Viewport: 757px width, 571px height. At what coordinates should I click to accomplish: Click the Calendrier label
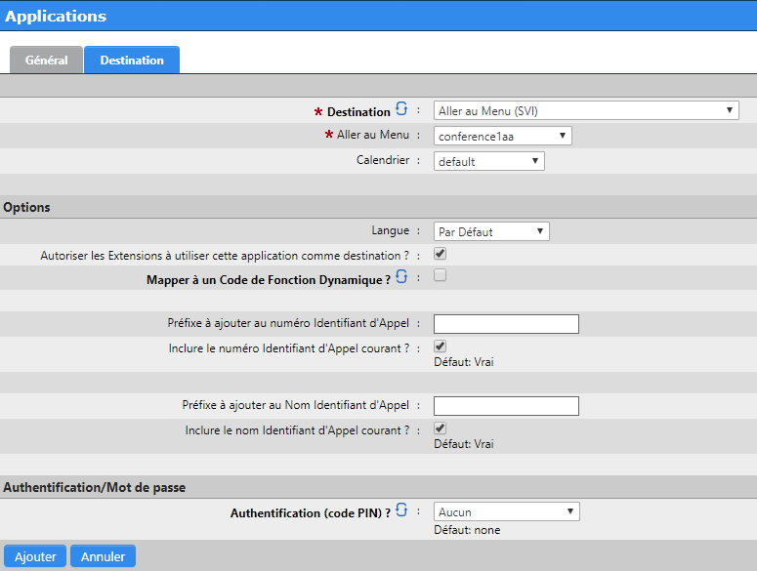(x=383, y=160)
